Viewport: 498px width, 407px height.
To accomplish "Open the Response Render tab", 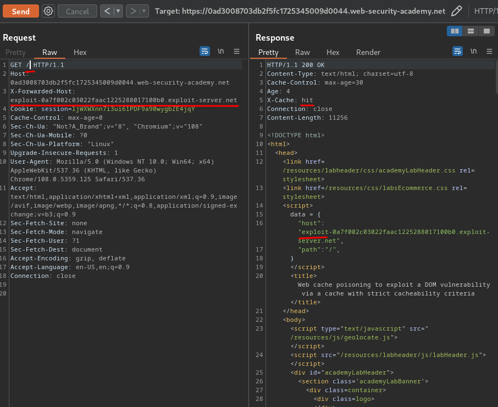I will click(x=368, y=52).
